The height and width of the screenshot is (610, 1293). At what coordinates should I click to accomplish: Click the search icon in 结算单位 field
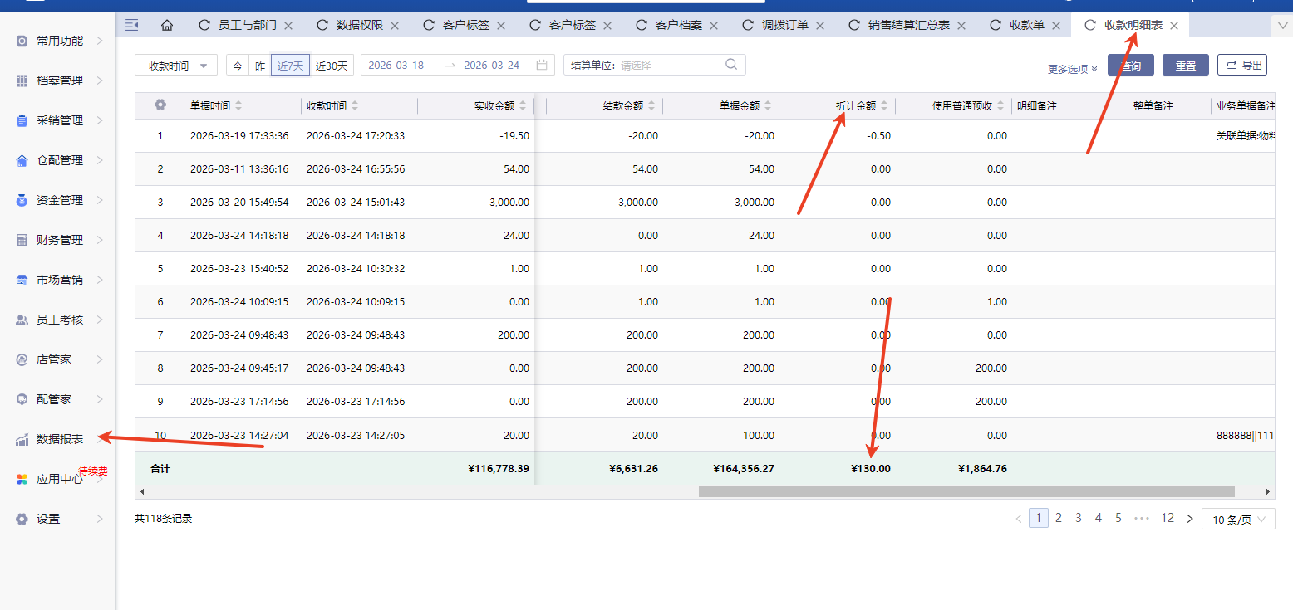tap(731, 65)
